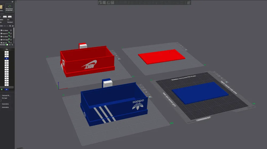Select the ABS-GF filament row
The image size is (267, 149).
click(5, 42)
